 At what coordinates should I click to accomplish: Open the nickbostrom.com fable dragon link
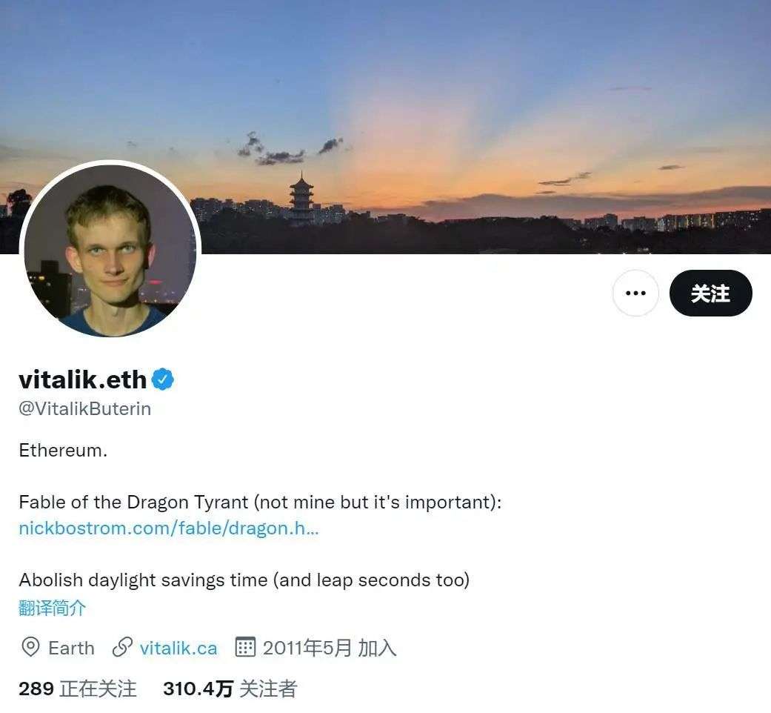click(169, 528)
